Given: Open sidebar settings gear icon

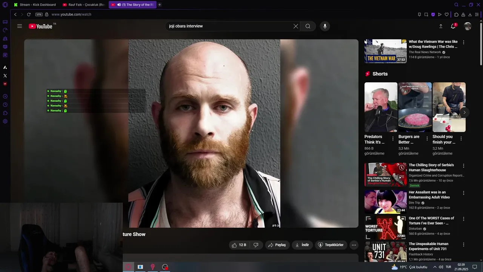Looking at the screenshot, I should coord(5,121).
